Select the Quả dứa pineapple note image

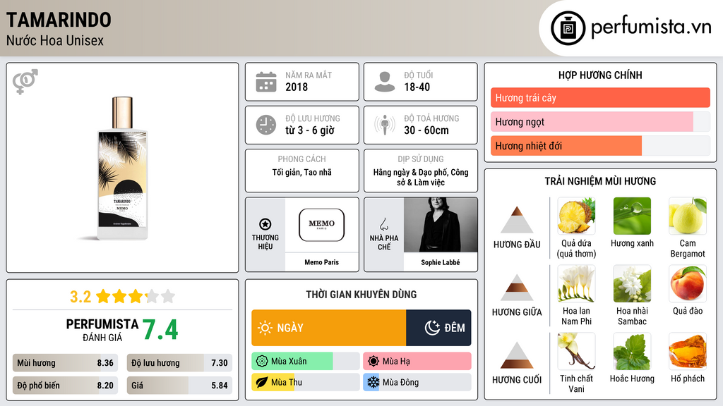(576, 216)
